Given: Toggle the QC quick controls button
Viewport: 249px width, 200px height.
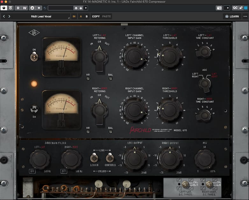Looking at the screenshot, I should pos(235,8).
